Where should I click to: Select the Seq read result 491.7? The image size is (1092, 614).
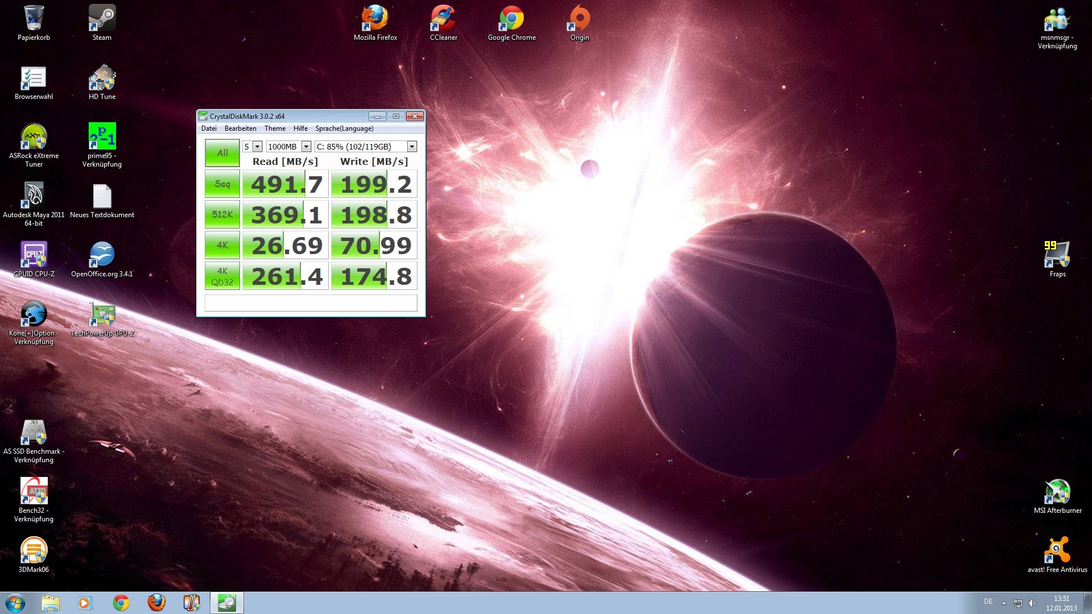[x=286, y=184]
